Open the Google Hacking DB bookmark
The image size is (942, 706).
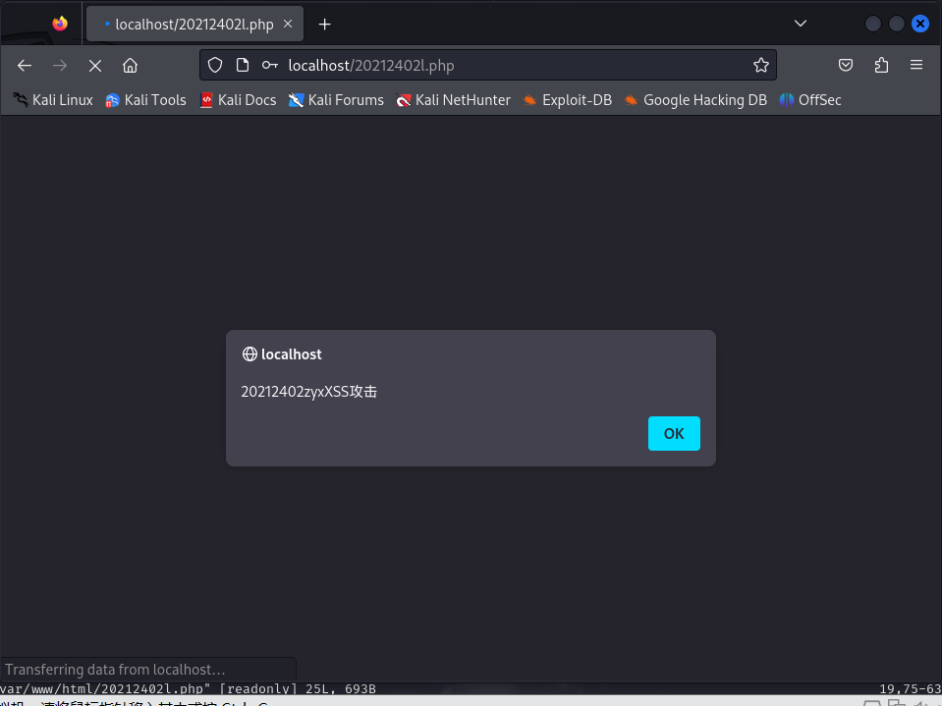pyautogui.click(x=695, y=100)
